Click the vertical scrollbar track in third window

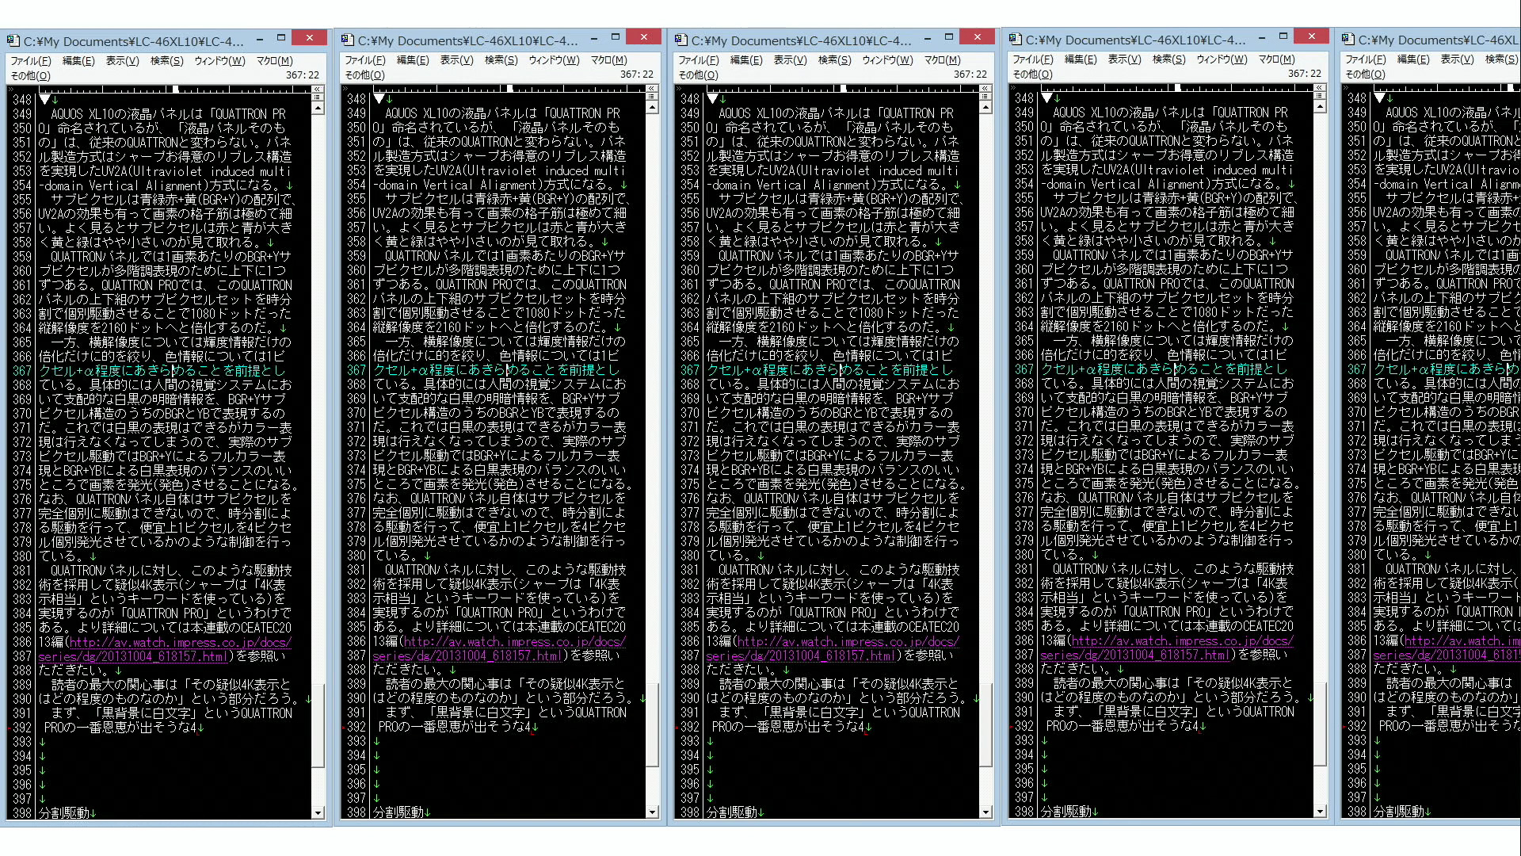[985, 396]
